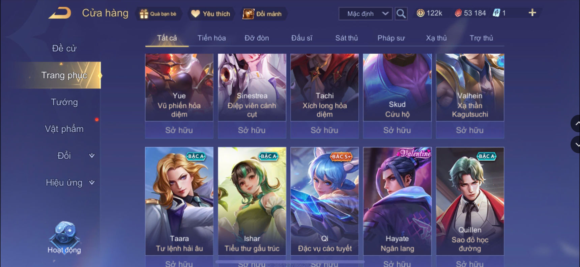The image size is (580, 267).
Task: Select Hayate Ngân lang Valentine skin
Action: point(397,201)
